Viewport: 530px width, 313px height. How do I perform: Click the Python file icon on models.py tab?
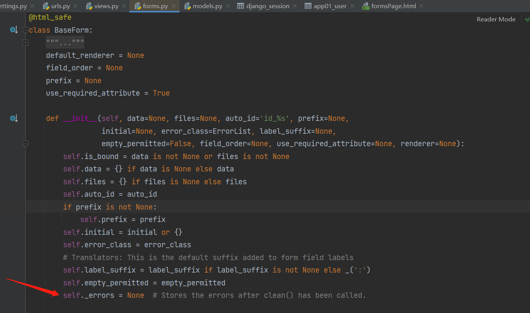[x=187, y=6]
